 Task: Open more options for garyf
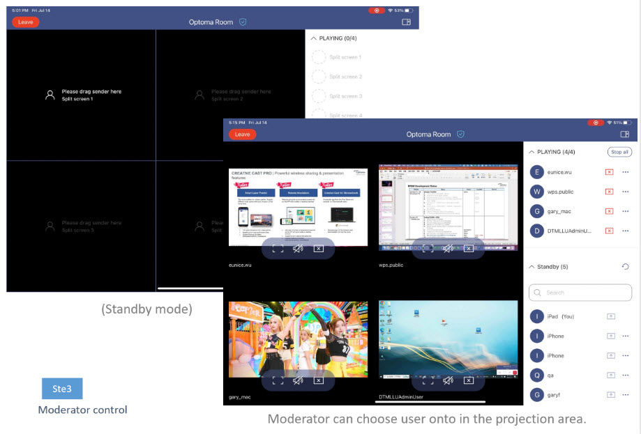click(x=626, y=395)
